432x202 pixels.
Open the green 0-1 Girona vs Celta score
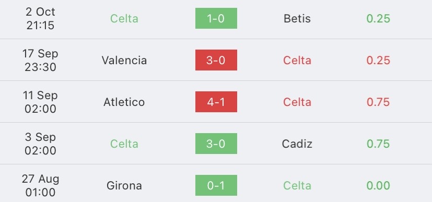click(x=216, y=185)
